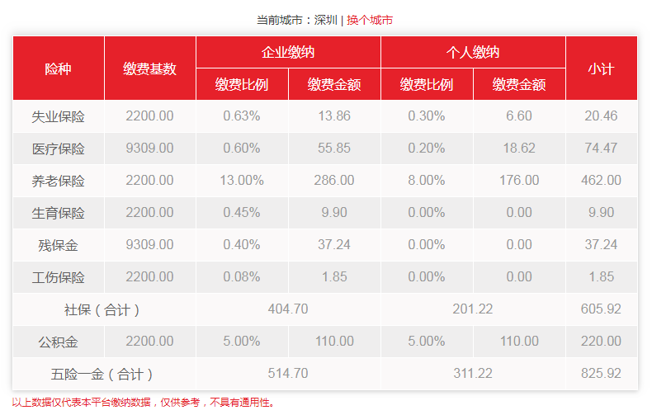652x415 pixels.
Task: Select the 工伤保险 row label
Action: 59,277
